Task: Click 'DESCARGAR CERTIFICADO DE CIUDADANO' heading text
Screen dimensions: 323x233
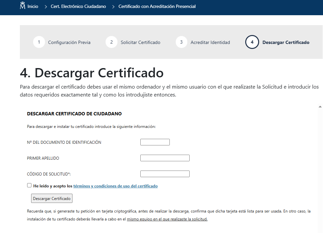Action: click(74, 114)
